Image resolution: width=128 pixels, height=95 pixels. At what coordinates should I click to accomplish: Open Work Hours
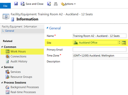[18, 51]
